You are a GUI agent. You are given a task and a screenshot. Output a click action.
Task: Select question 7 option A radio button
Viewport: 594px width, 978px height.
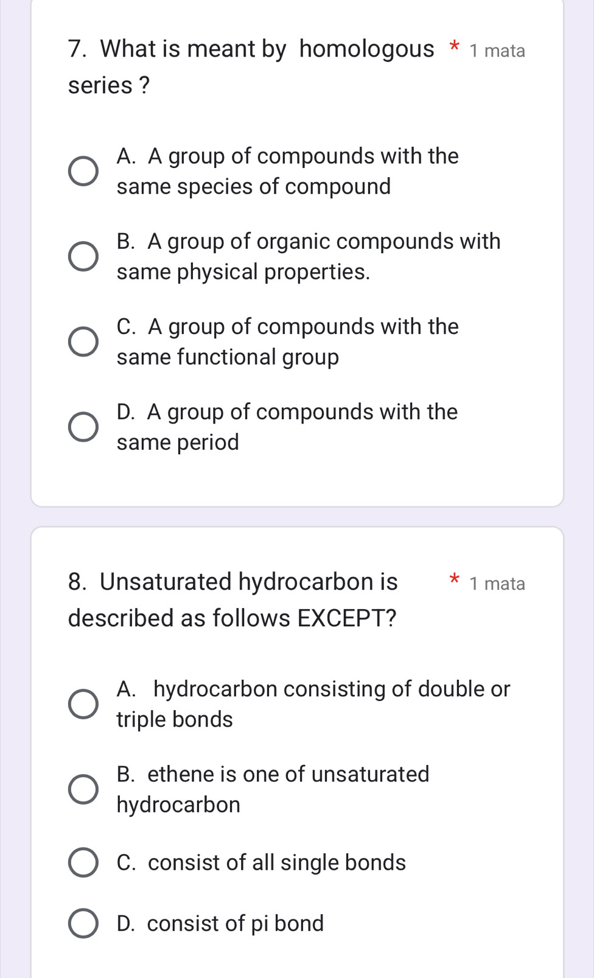click(x=83, y=172)
